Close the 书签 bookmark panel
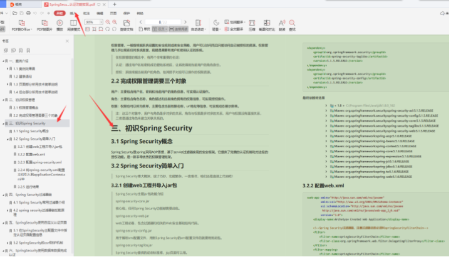The height and width of the screenshot is (257, 451). (x=67, y=41)
